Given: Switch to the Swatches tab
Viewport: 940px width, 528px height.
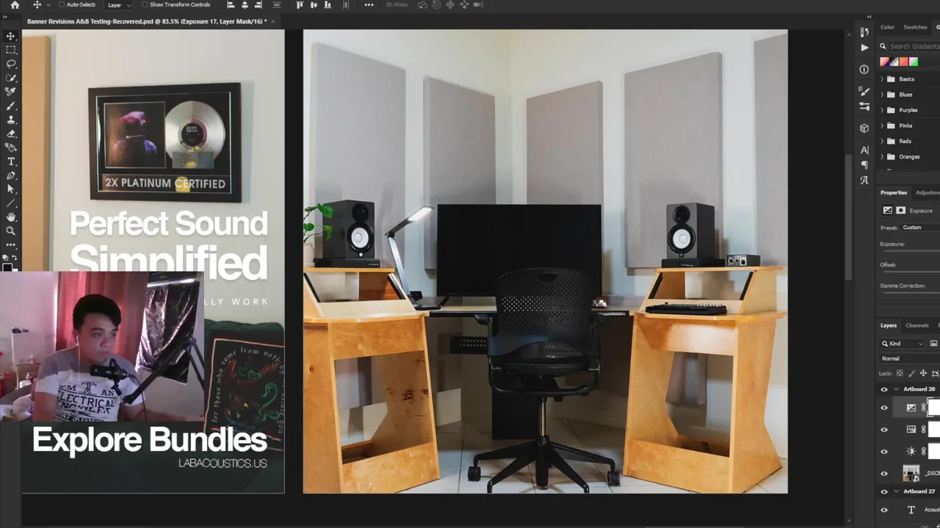Looking at the screenshot, I should pyautogui.click(x=915, y=27).
